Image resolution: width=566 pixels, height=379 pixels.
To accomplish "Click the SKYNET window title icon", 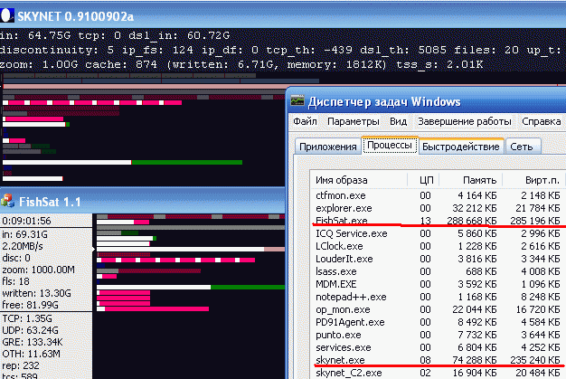I will [7, 16].
